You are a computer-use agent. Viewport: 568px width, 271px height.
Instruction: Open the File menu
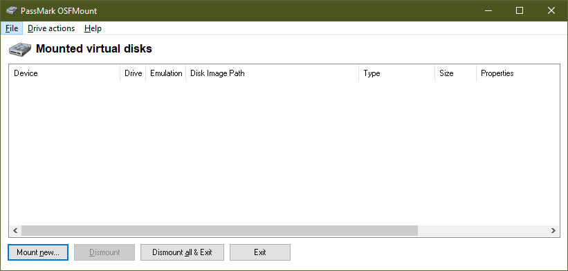pyautogui.click(x=12, y=28)
